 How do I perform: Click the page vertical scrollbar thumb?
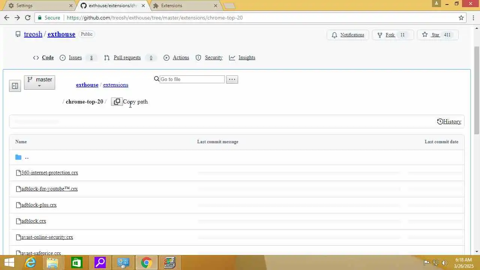477,90
